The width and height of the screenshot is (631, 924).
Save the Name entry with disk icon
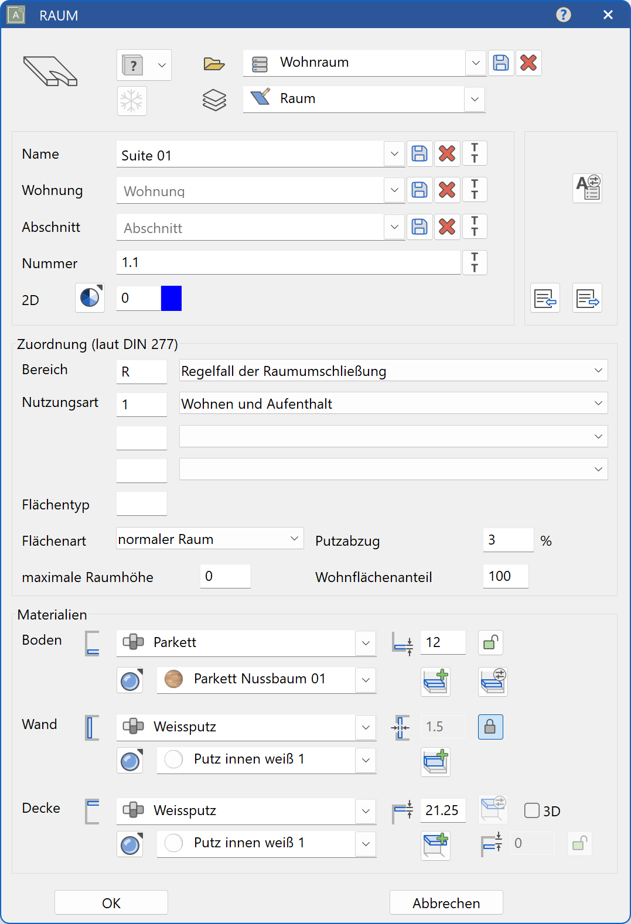coord(419,154)
